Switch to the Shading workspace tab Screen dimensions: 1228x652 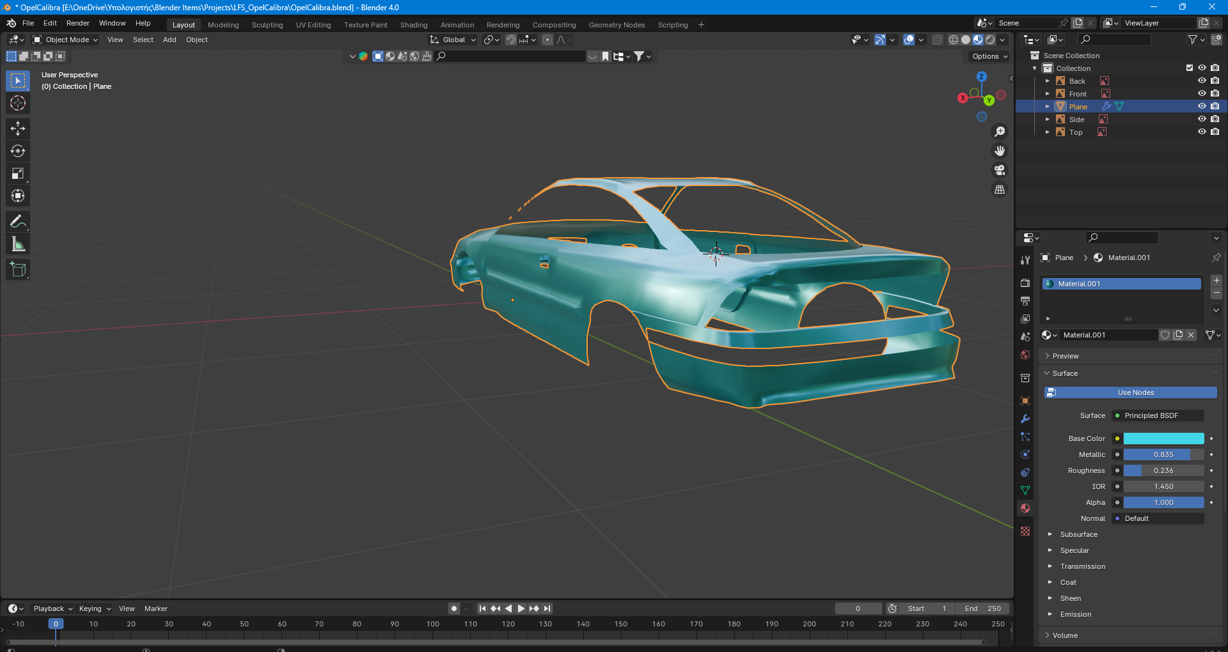point(413,25)
